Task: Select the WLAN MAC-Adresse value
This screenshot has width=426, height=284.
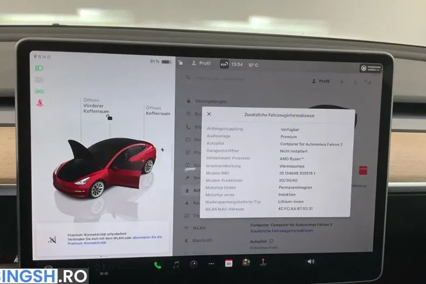Action: pos(295,209)
